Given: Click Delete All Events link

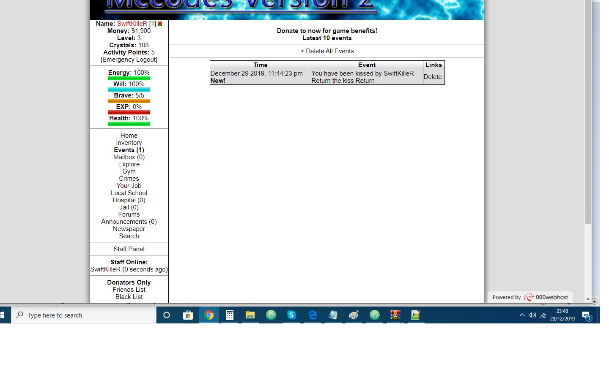Looking at the screenshot, I should 329,51.
